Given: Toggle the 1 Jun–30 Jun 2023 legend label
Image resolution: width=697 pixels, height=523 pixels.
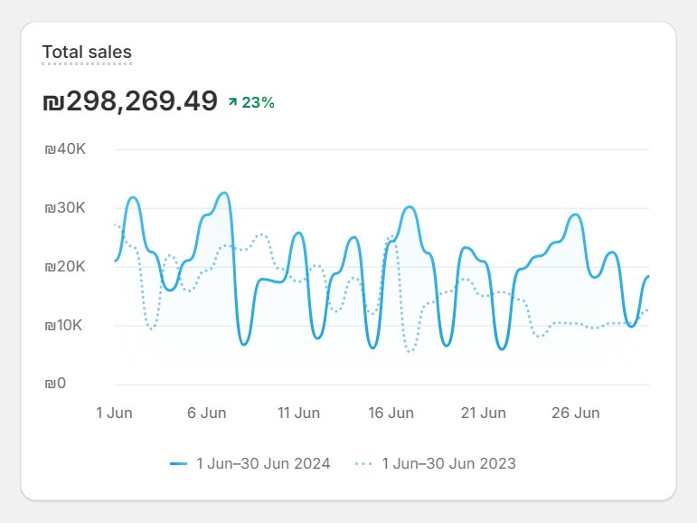Looking at the screenshot, I should (x=448, y=463).
